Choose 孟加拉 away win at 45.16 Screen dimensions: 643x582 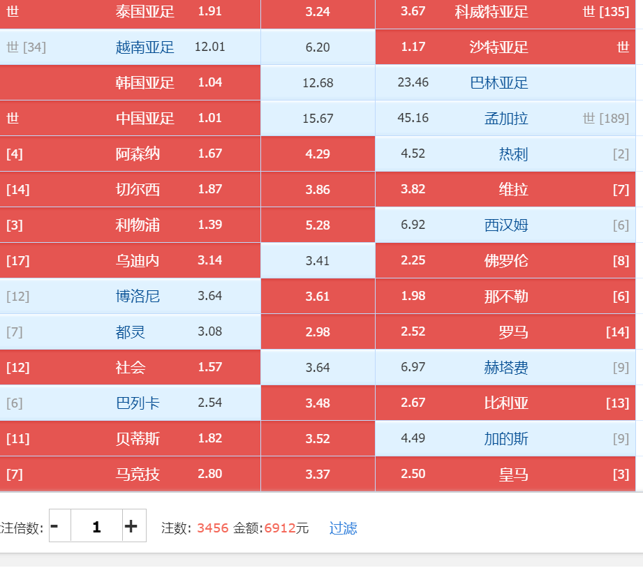click(505, 119)
